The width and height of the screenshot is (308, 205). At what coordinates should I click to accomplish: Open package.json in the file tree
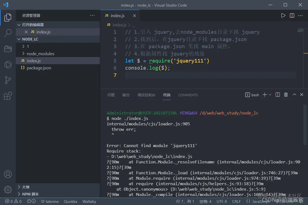tap(58, 68)
